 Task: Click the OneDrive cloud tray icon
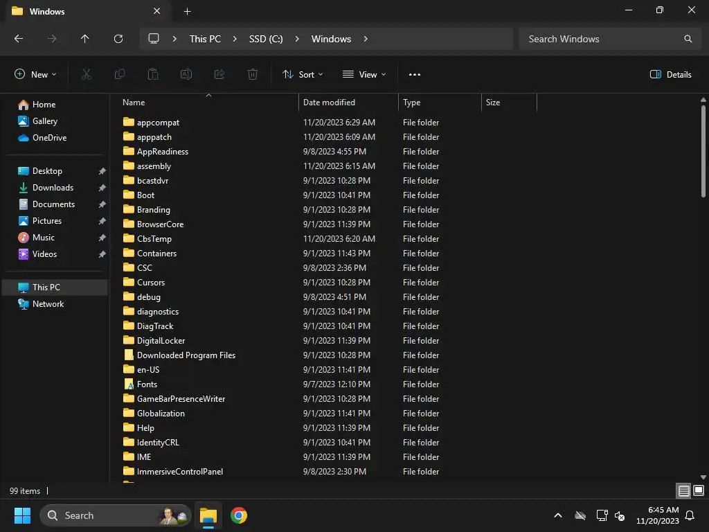[x=580, y=515]
